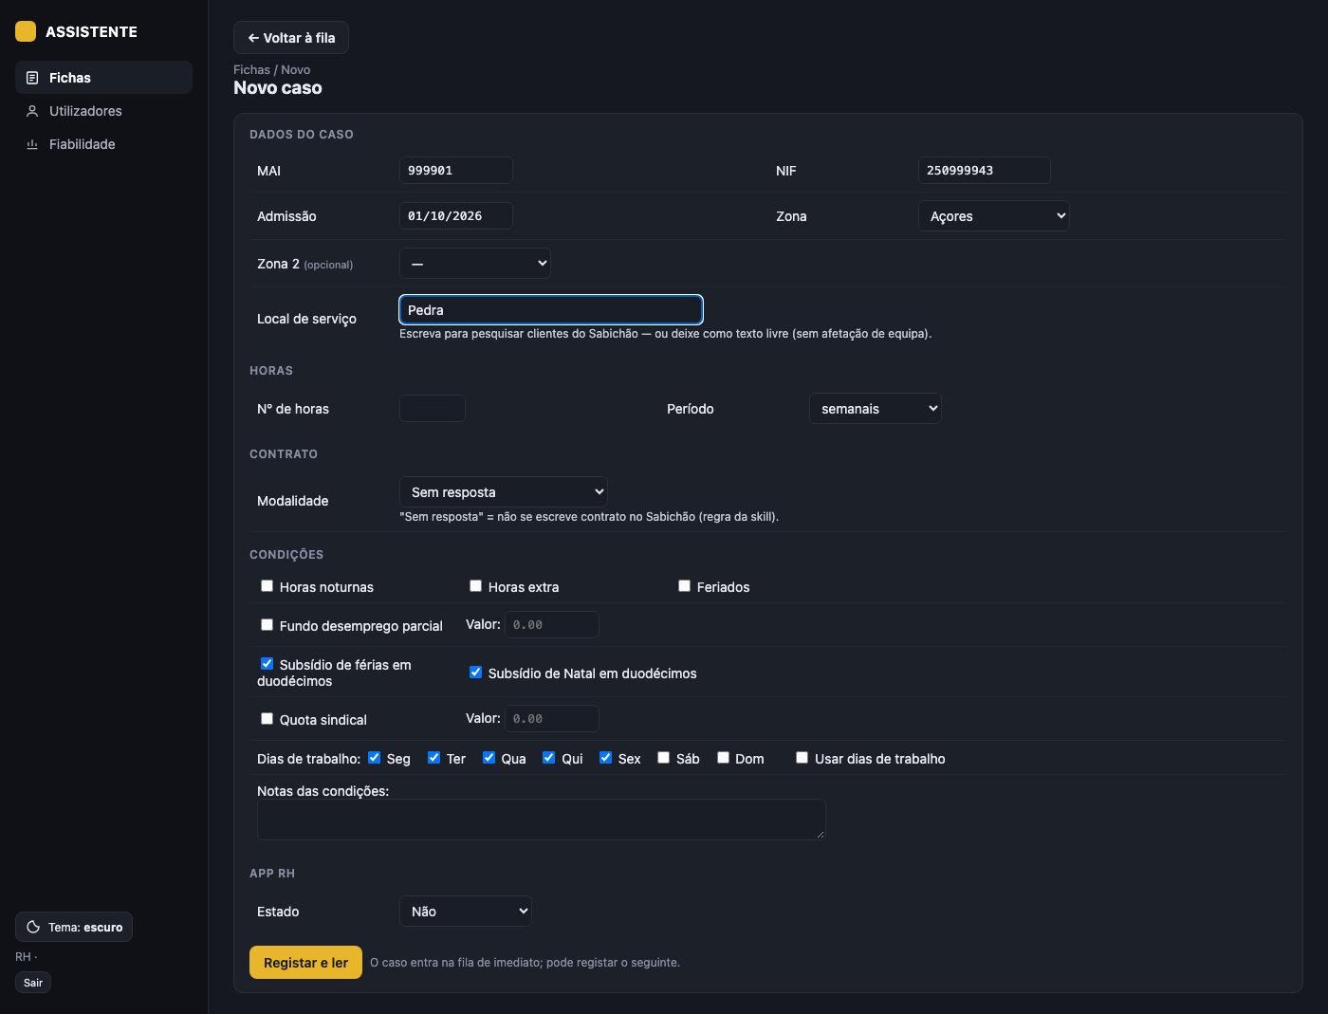Open the Zona dropdown showing Açores
1328x1014 pixels.
coord(994,216)
